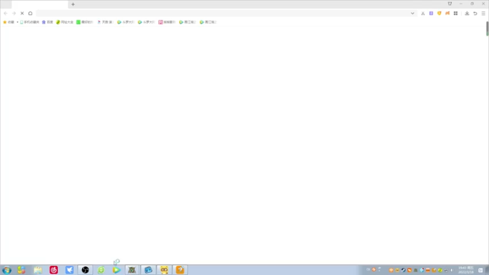The image size is (489, 275).
Task: Open the four-square extensions grid
Action: coord(455,13)
